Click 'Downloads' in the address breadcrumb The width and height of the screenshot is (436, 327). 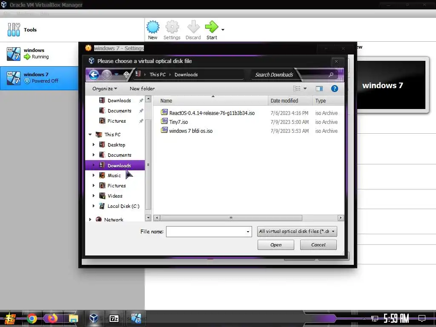point(186,75)
